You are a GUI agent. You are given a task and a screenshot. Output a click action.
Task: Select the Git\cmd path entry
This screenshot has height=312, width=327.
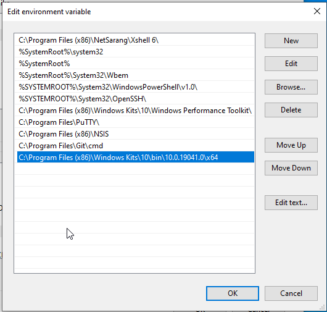click(136, 146)
